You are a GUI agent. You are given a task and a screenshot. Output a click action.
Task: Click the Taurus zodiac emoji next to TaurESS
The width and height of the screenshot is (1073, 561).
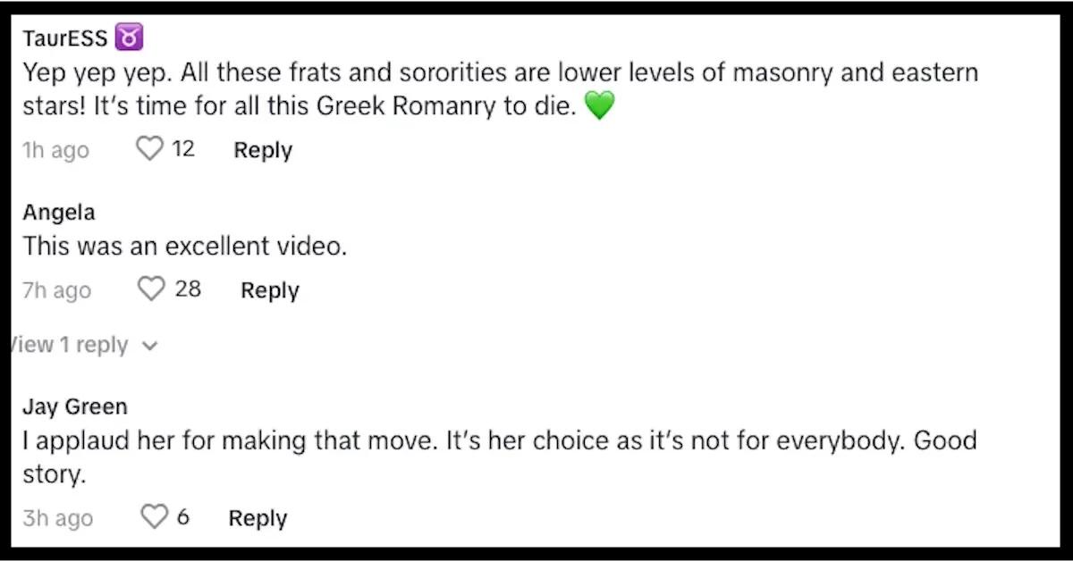[128, 36]
